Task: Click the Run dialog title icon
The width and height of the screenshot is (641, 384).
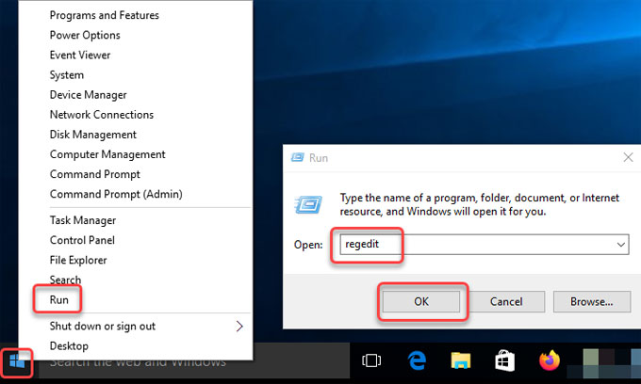Action: tap(297, 157)
